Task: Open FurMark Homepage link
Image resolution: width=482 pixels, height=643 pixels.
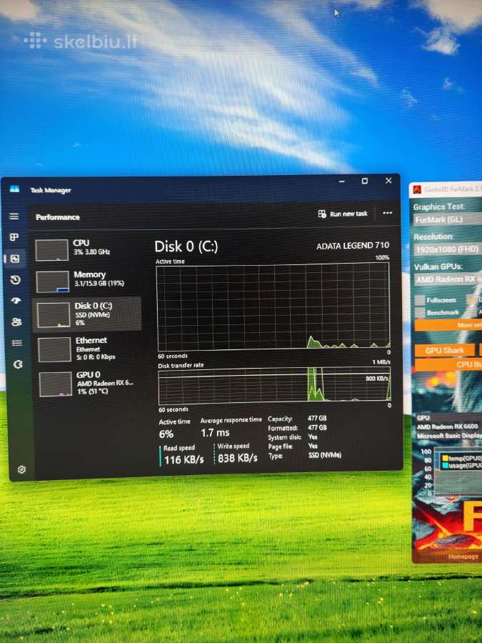Action: coord(463,557)
